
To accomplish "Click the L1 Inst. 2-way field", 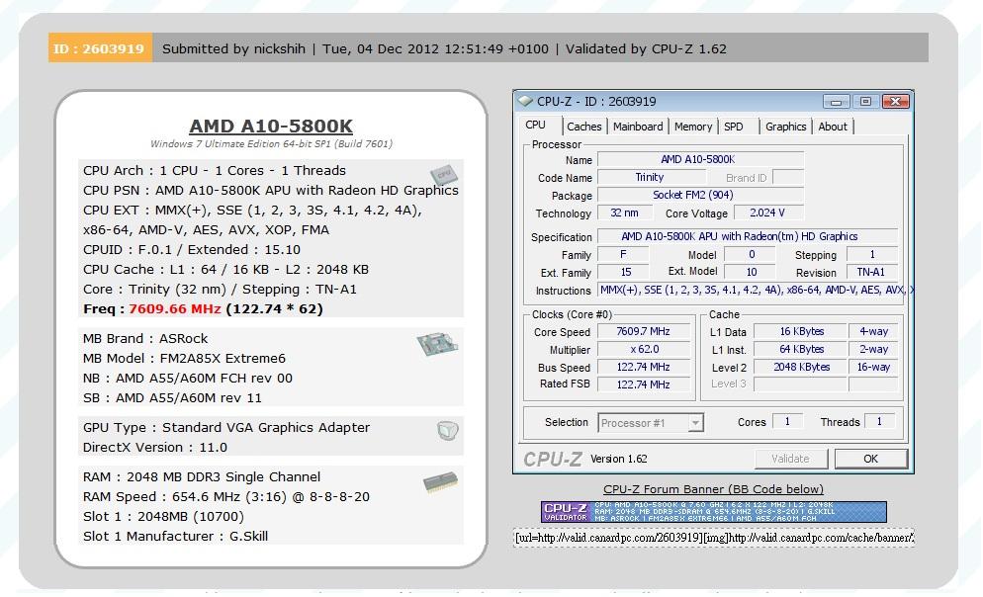I will [873, 349].
